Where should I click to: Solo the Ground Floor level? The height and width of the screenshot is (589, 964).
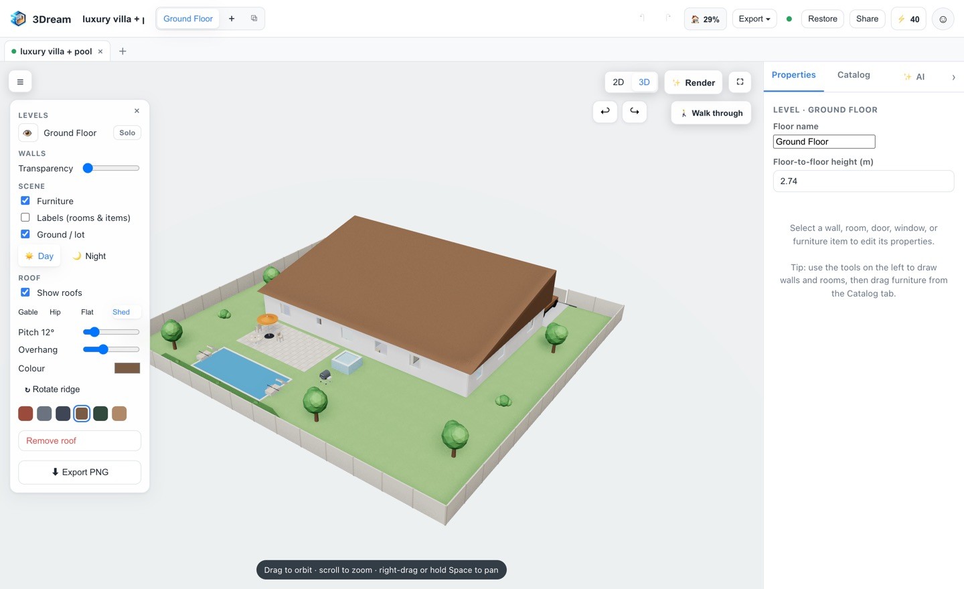(127, 133)
